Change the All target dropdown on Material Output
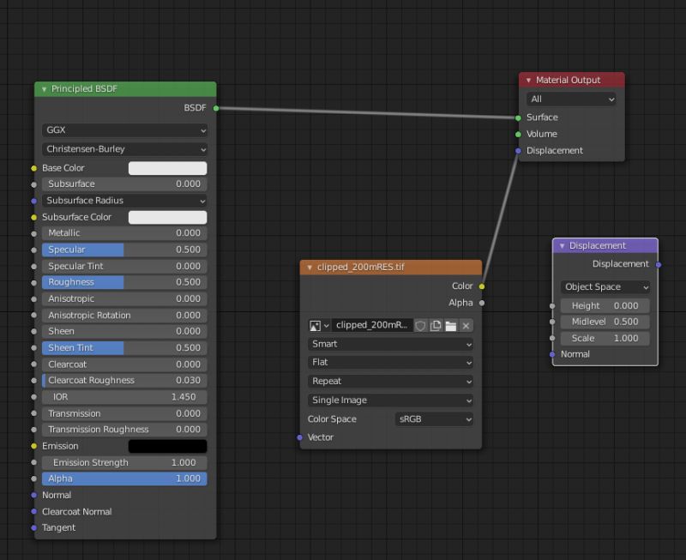The height and width of the screenshot is (560, 686). (x=571, y=99)
